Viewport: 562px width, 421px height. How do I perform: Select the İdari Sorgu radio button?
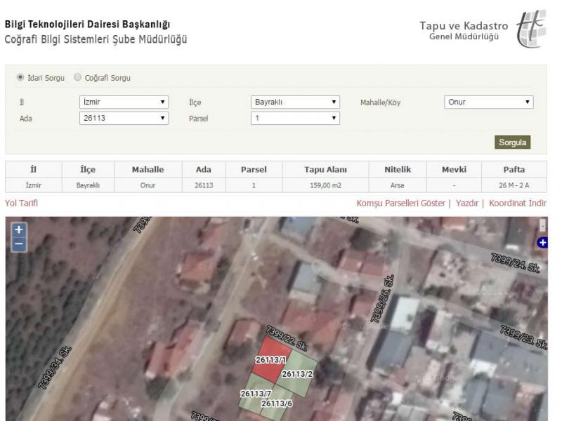20,78
